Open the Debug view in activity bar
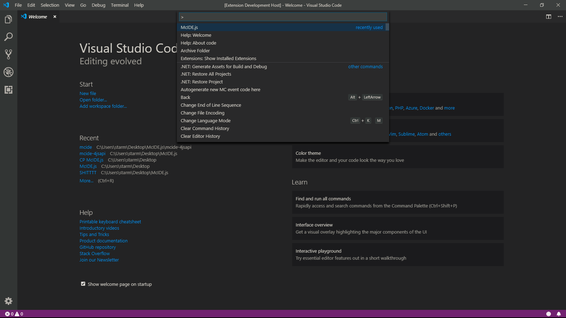The height and width of the screenshot is (318, 566). [x=8, y=72]
